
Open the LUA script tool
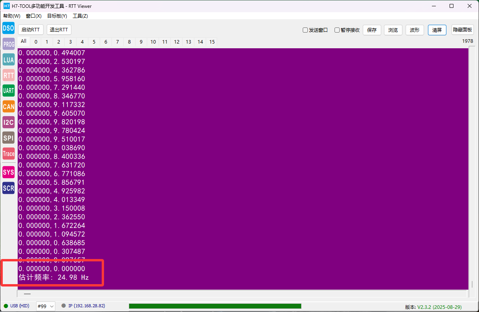point(8,60)
